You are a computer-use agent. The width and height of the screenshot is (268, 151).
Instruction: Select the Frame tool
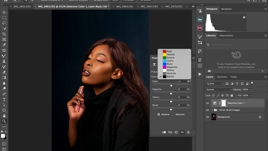click(x=4, y=39)
